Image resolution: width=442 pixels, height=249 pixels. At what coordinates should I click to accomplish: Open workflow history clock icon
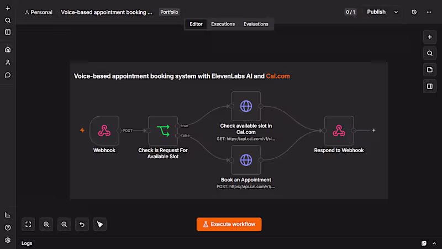(414, 12)
